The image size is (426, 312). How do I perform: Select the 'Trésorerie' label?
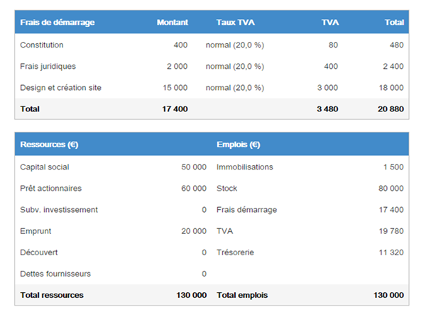tap(235, 252)
